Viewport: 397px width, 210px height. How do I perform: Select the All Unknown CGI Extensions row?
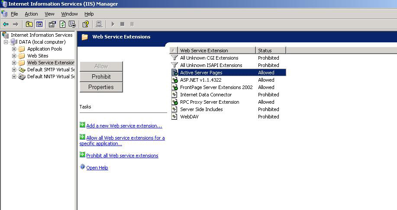click(x=229, y=58)
